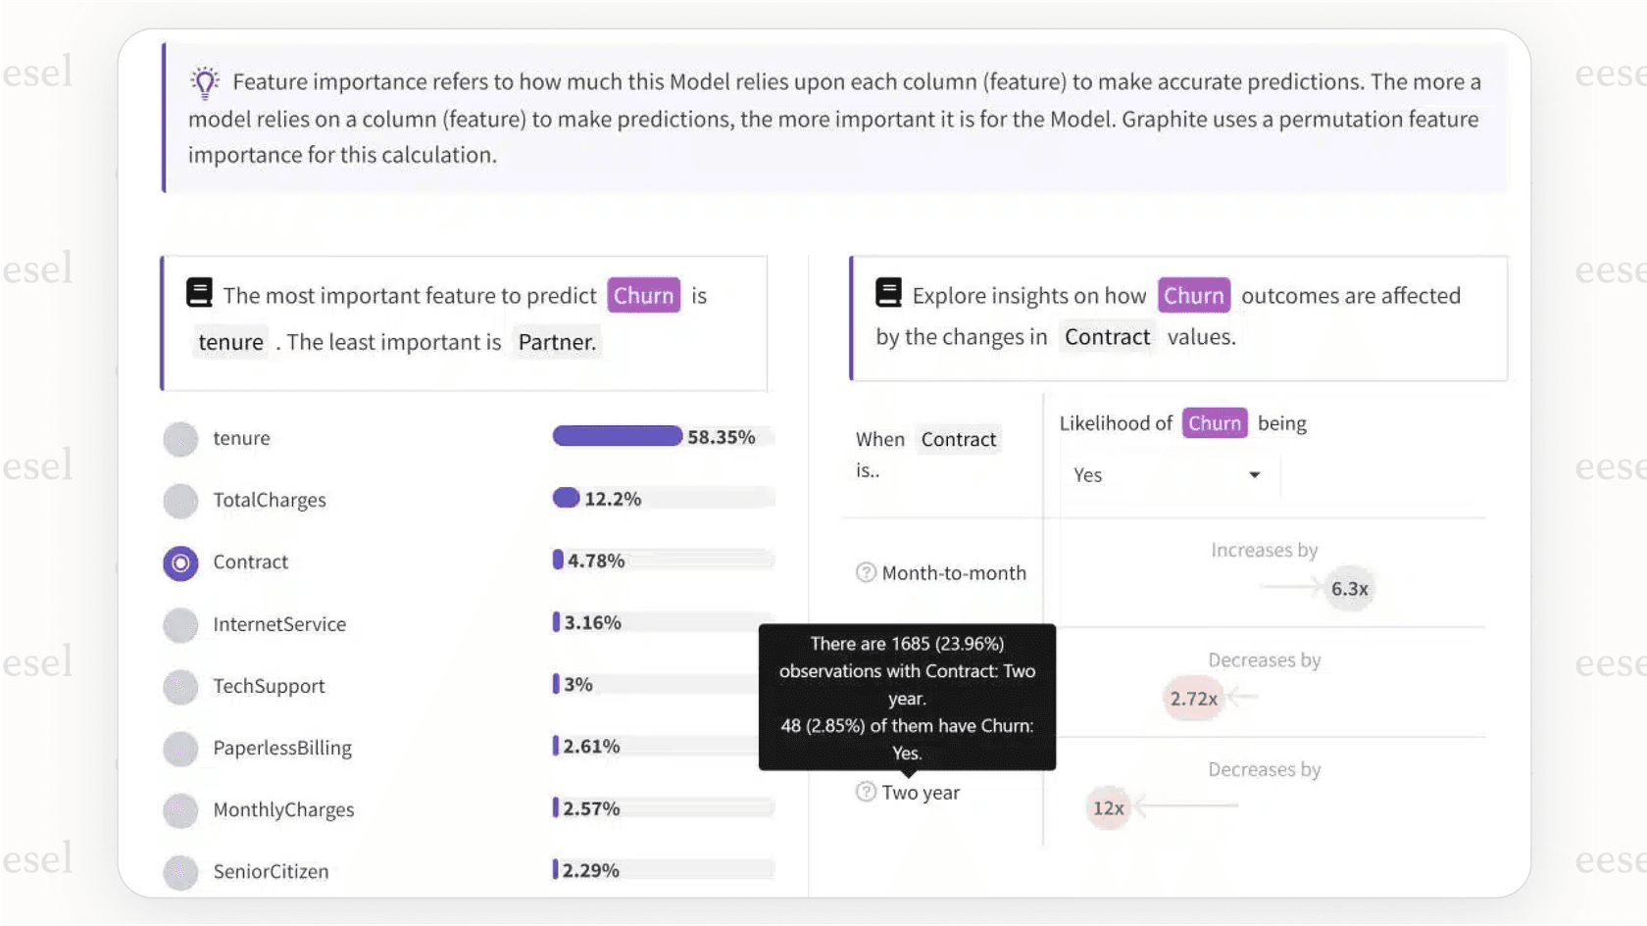Click the book icon in the most-important-feature card

click(199, 291)
